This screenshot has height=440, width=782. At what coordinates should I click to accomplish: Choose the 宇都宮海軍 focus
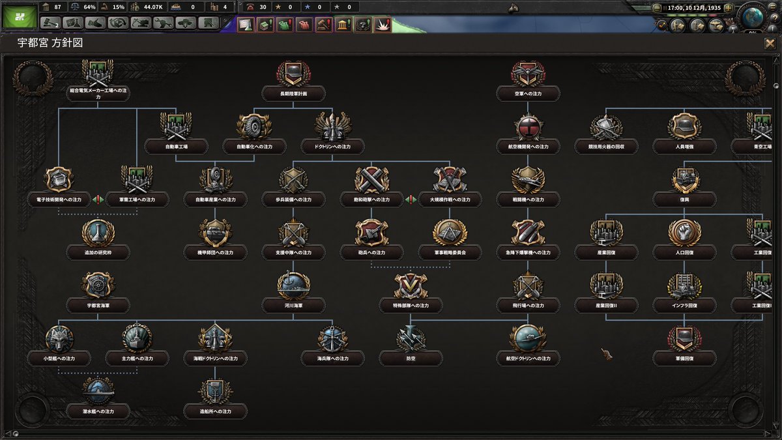(98, 291)
